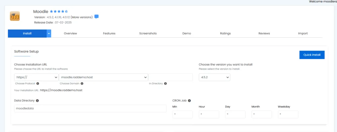This screenshot has height=132, width=337.
Task: Click info icon next to Choose Domain
Action: (x=81, y=84)
